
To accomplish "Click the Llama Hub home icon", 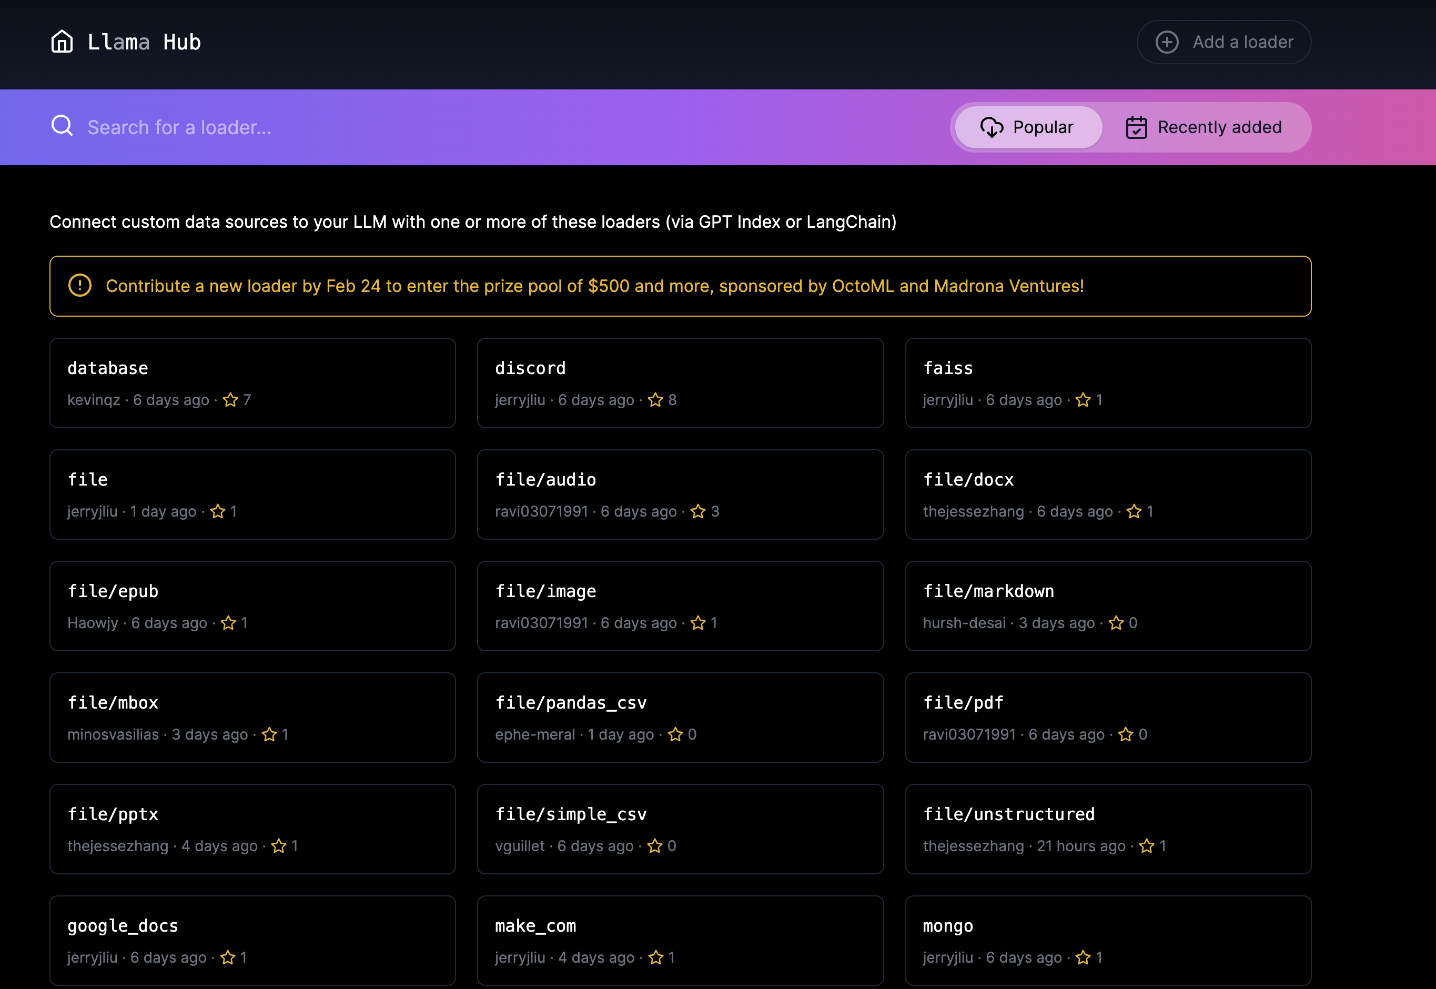I will (x=62, y=42).
